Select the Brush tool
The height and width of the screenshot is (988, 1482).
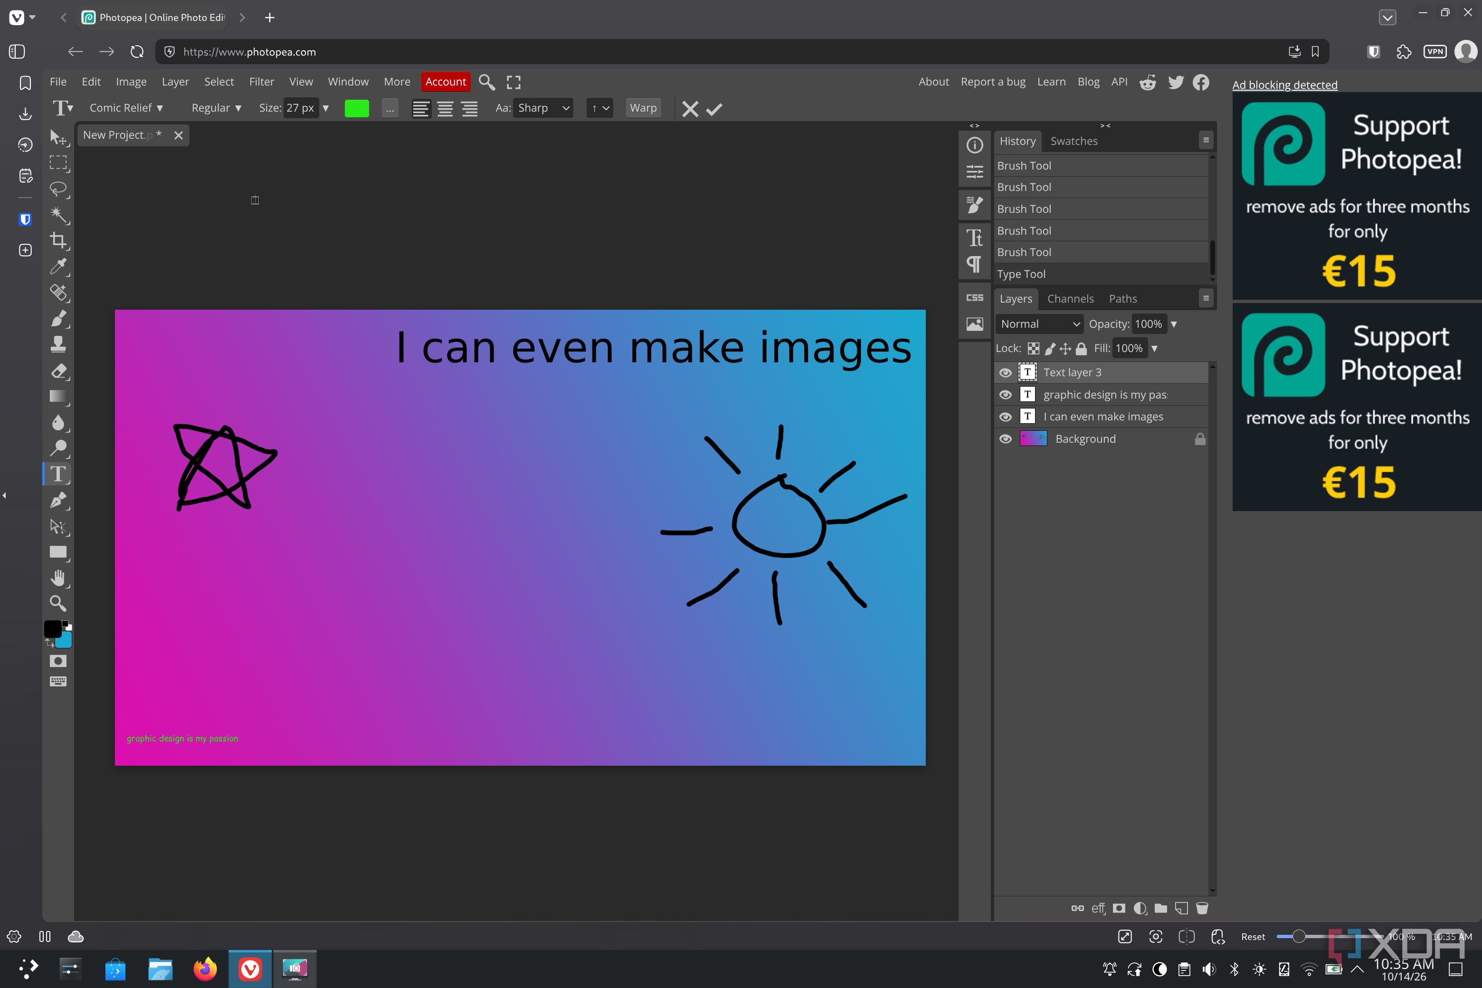click(58, 318)
